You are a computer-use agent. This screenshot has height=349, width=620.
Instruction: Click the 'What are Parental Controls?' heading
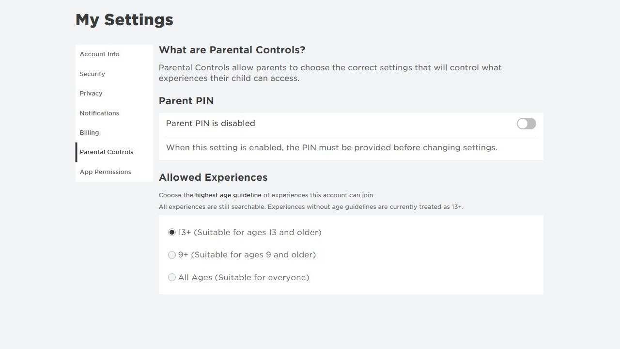[232, 50]
